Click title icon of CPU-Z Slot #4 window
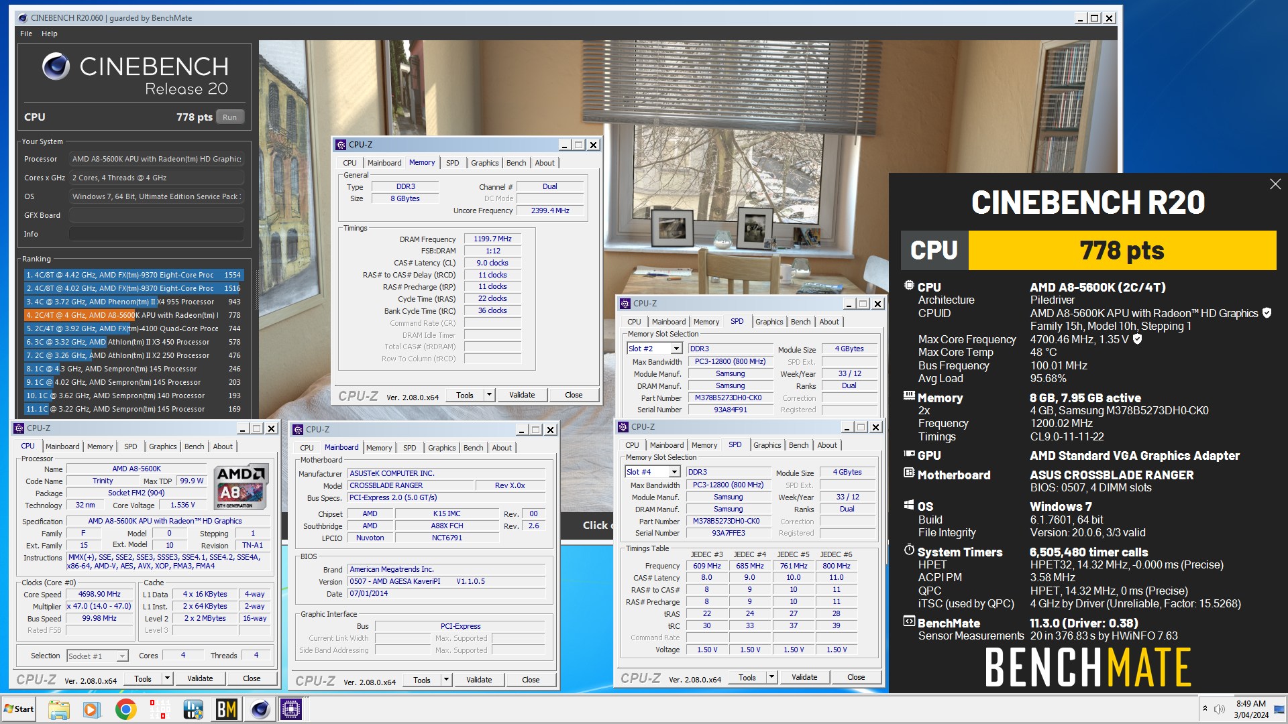The height and width of the screenshot is (724, 1288). point(623,427)
